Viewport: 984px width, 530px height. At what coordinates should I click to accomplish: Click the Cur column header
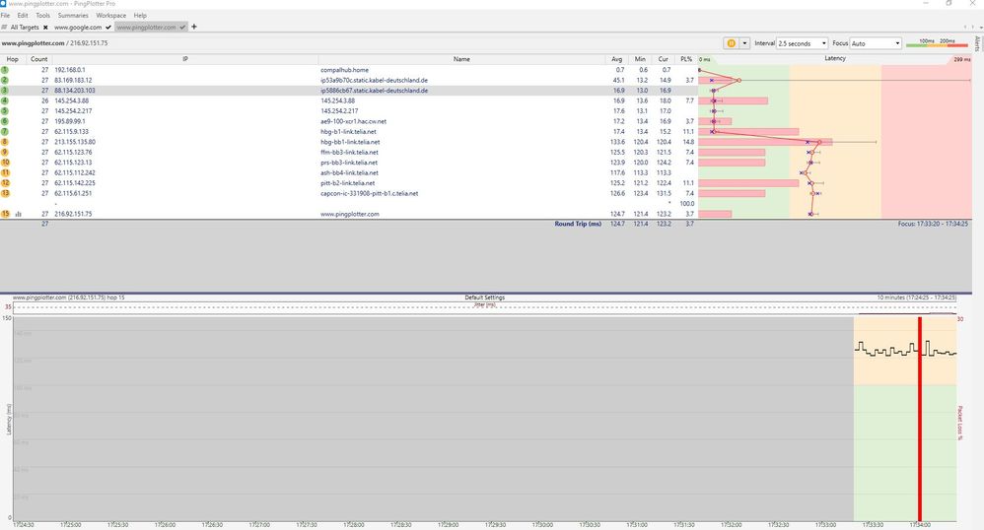[663, 59]
